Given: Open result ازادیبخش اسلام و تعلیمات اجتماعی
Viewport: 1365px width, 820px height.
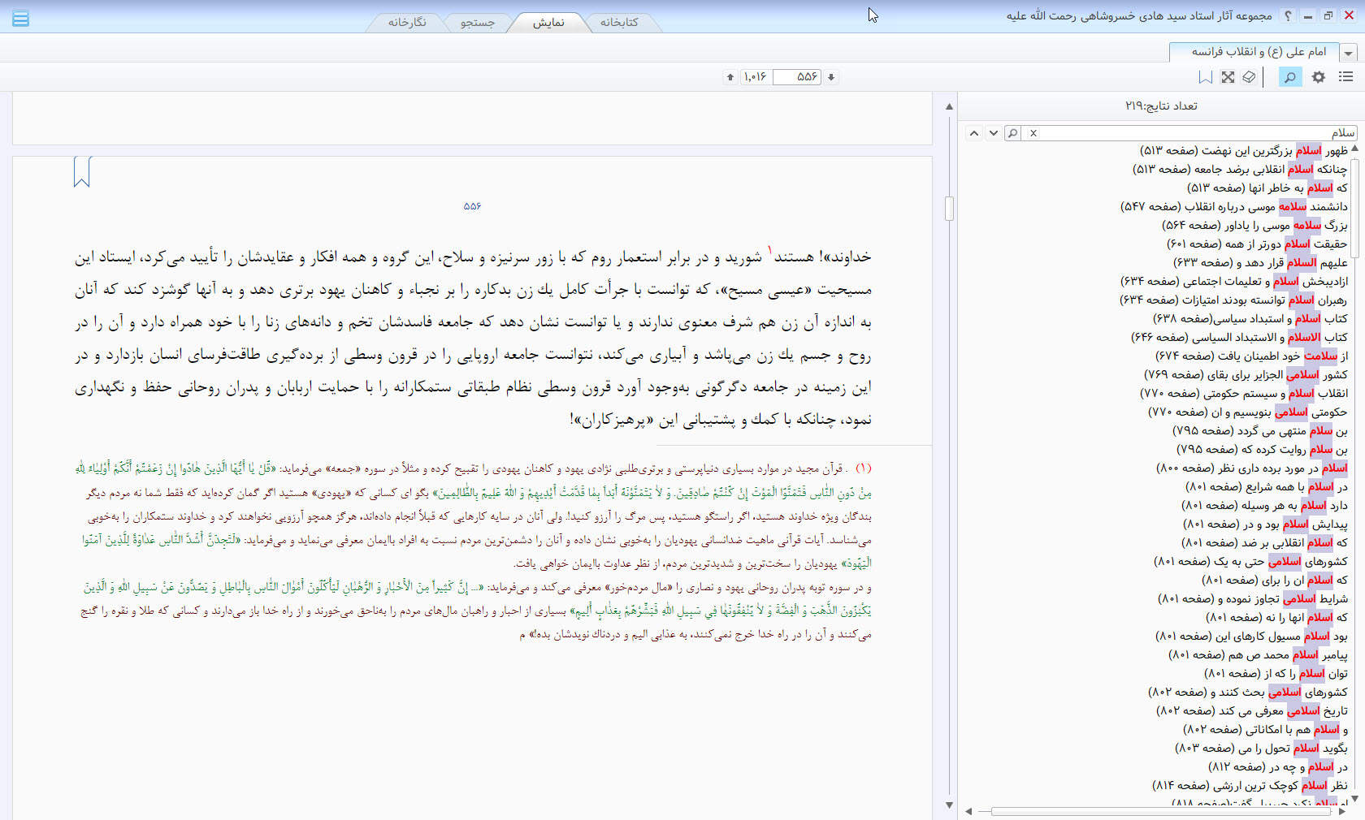Looking at the screenshot, I should [x=1234, y=282].
